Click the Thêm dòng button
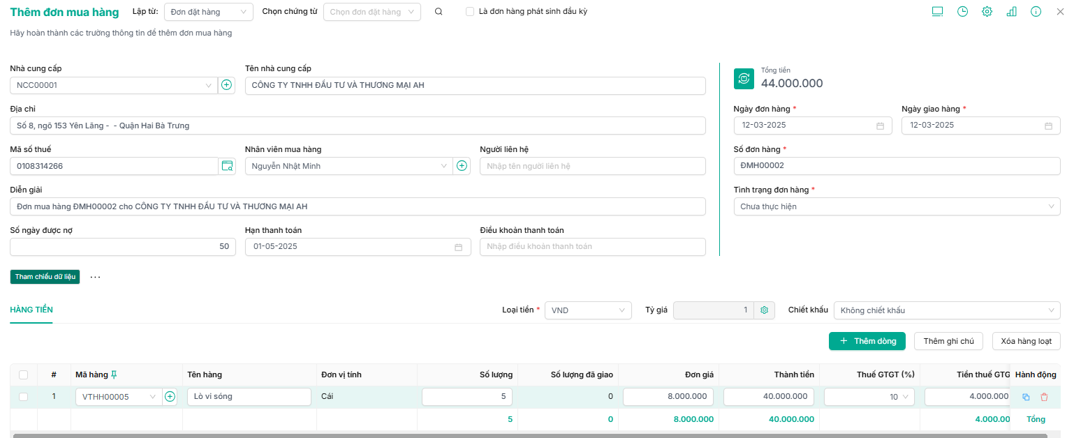Screen dimensions: 1067x438 pyautogui.click(x=867, y=341)
